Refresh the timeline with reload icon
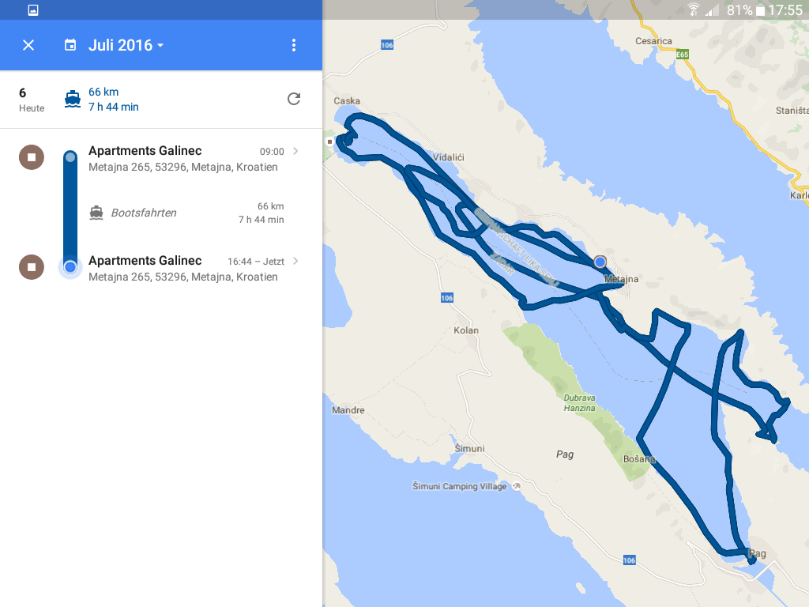809x607 pixels. [x=294, y=99]
